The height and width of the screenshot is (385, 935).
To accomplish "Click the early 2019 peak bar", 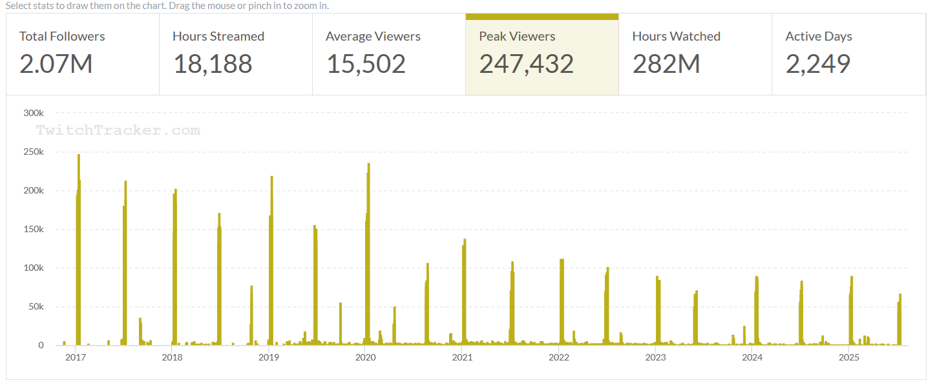I will (x=271, y=261).
